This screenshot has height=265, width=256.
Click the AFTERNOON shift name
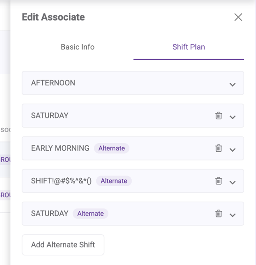coord(53,83)
